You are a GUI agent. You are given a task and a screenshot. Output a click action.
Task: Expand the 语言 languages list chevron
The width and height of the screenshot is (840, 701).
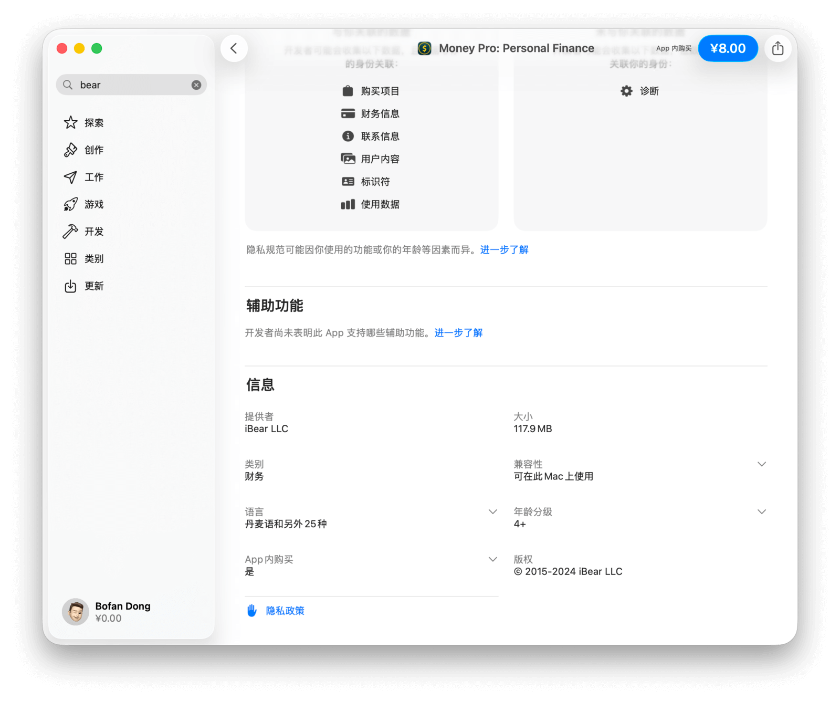[492, 512]
